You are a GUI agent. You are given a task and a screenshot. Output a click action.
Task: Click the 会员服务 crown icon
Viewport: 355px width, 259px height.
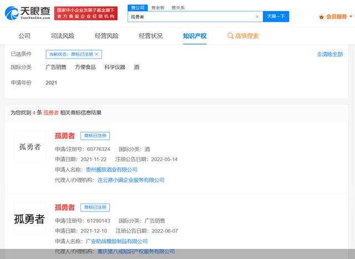(x=321, y=17)
